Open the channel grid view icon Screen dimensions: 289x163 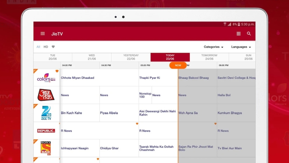coord(238,34)
